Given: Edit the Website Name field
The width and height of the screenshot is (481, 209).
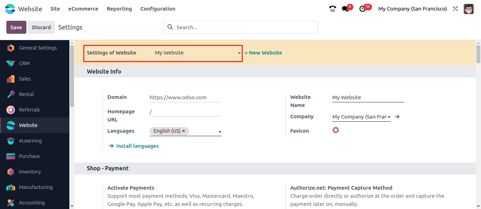Looking at the screenshot, I should tap(368, 97).
